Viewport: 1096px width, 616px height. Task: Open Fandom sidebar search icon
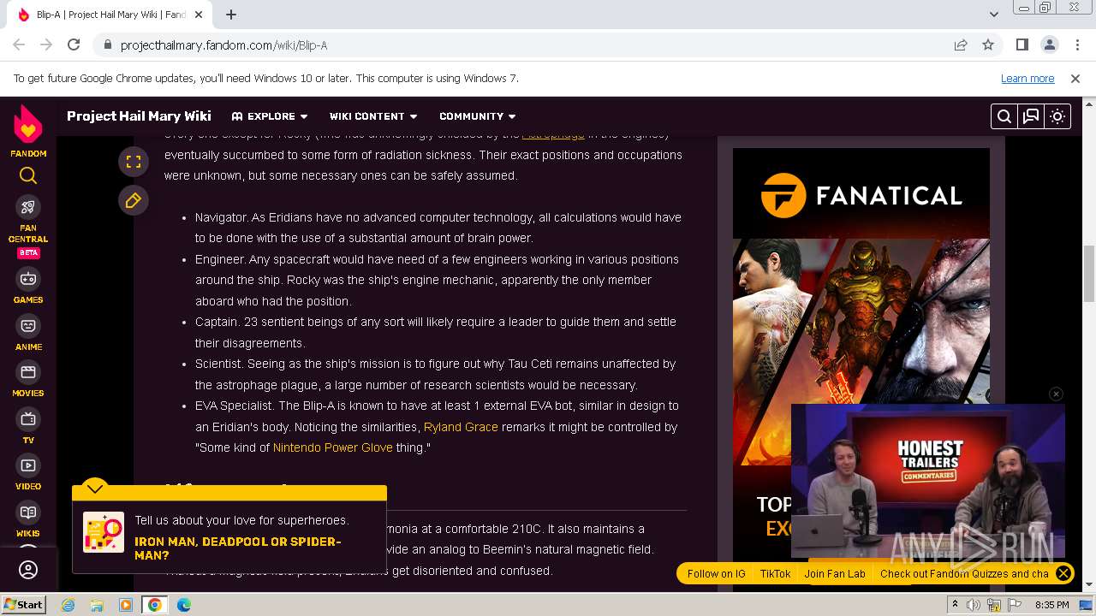28,176
